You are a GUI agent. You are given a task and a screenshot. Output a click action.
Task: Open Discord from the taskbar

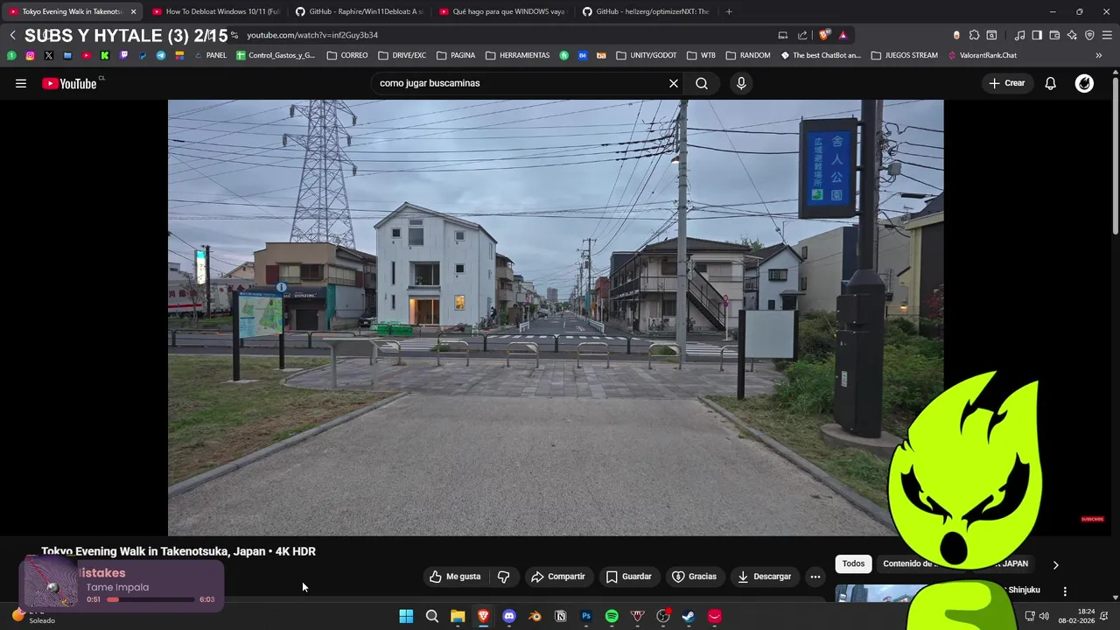(x=509, y=616)
